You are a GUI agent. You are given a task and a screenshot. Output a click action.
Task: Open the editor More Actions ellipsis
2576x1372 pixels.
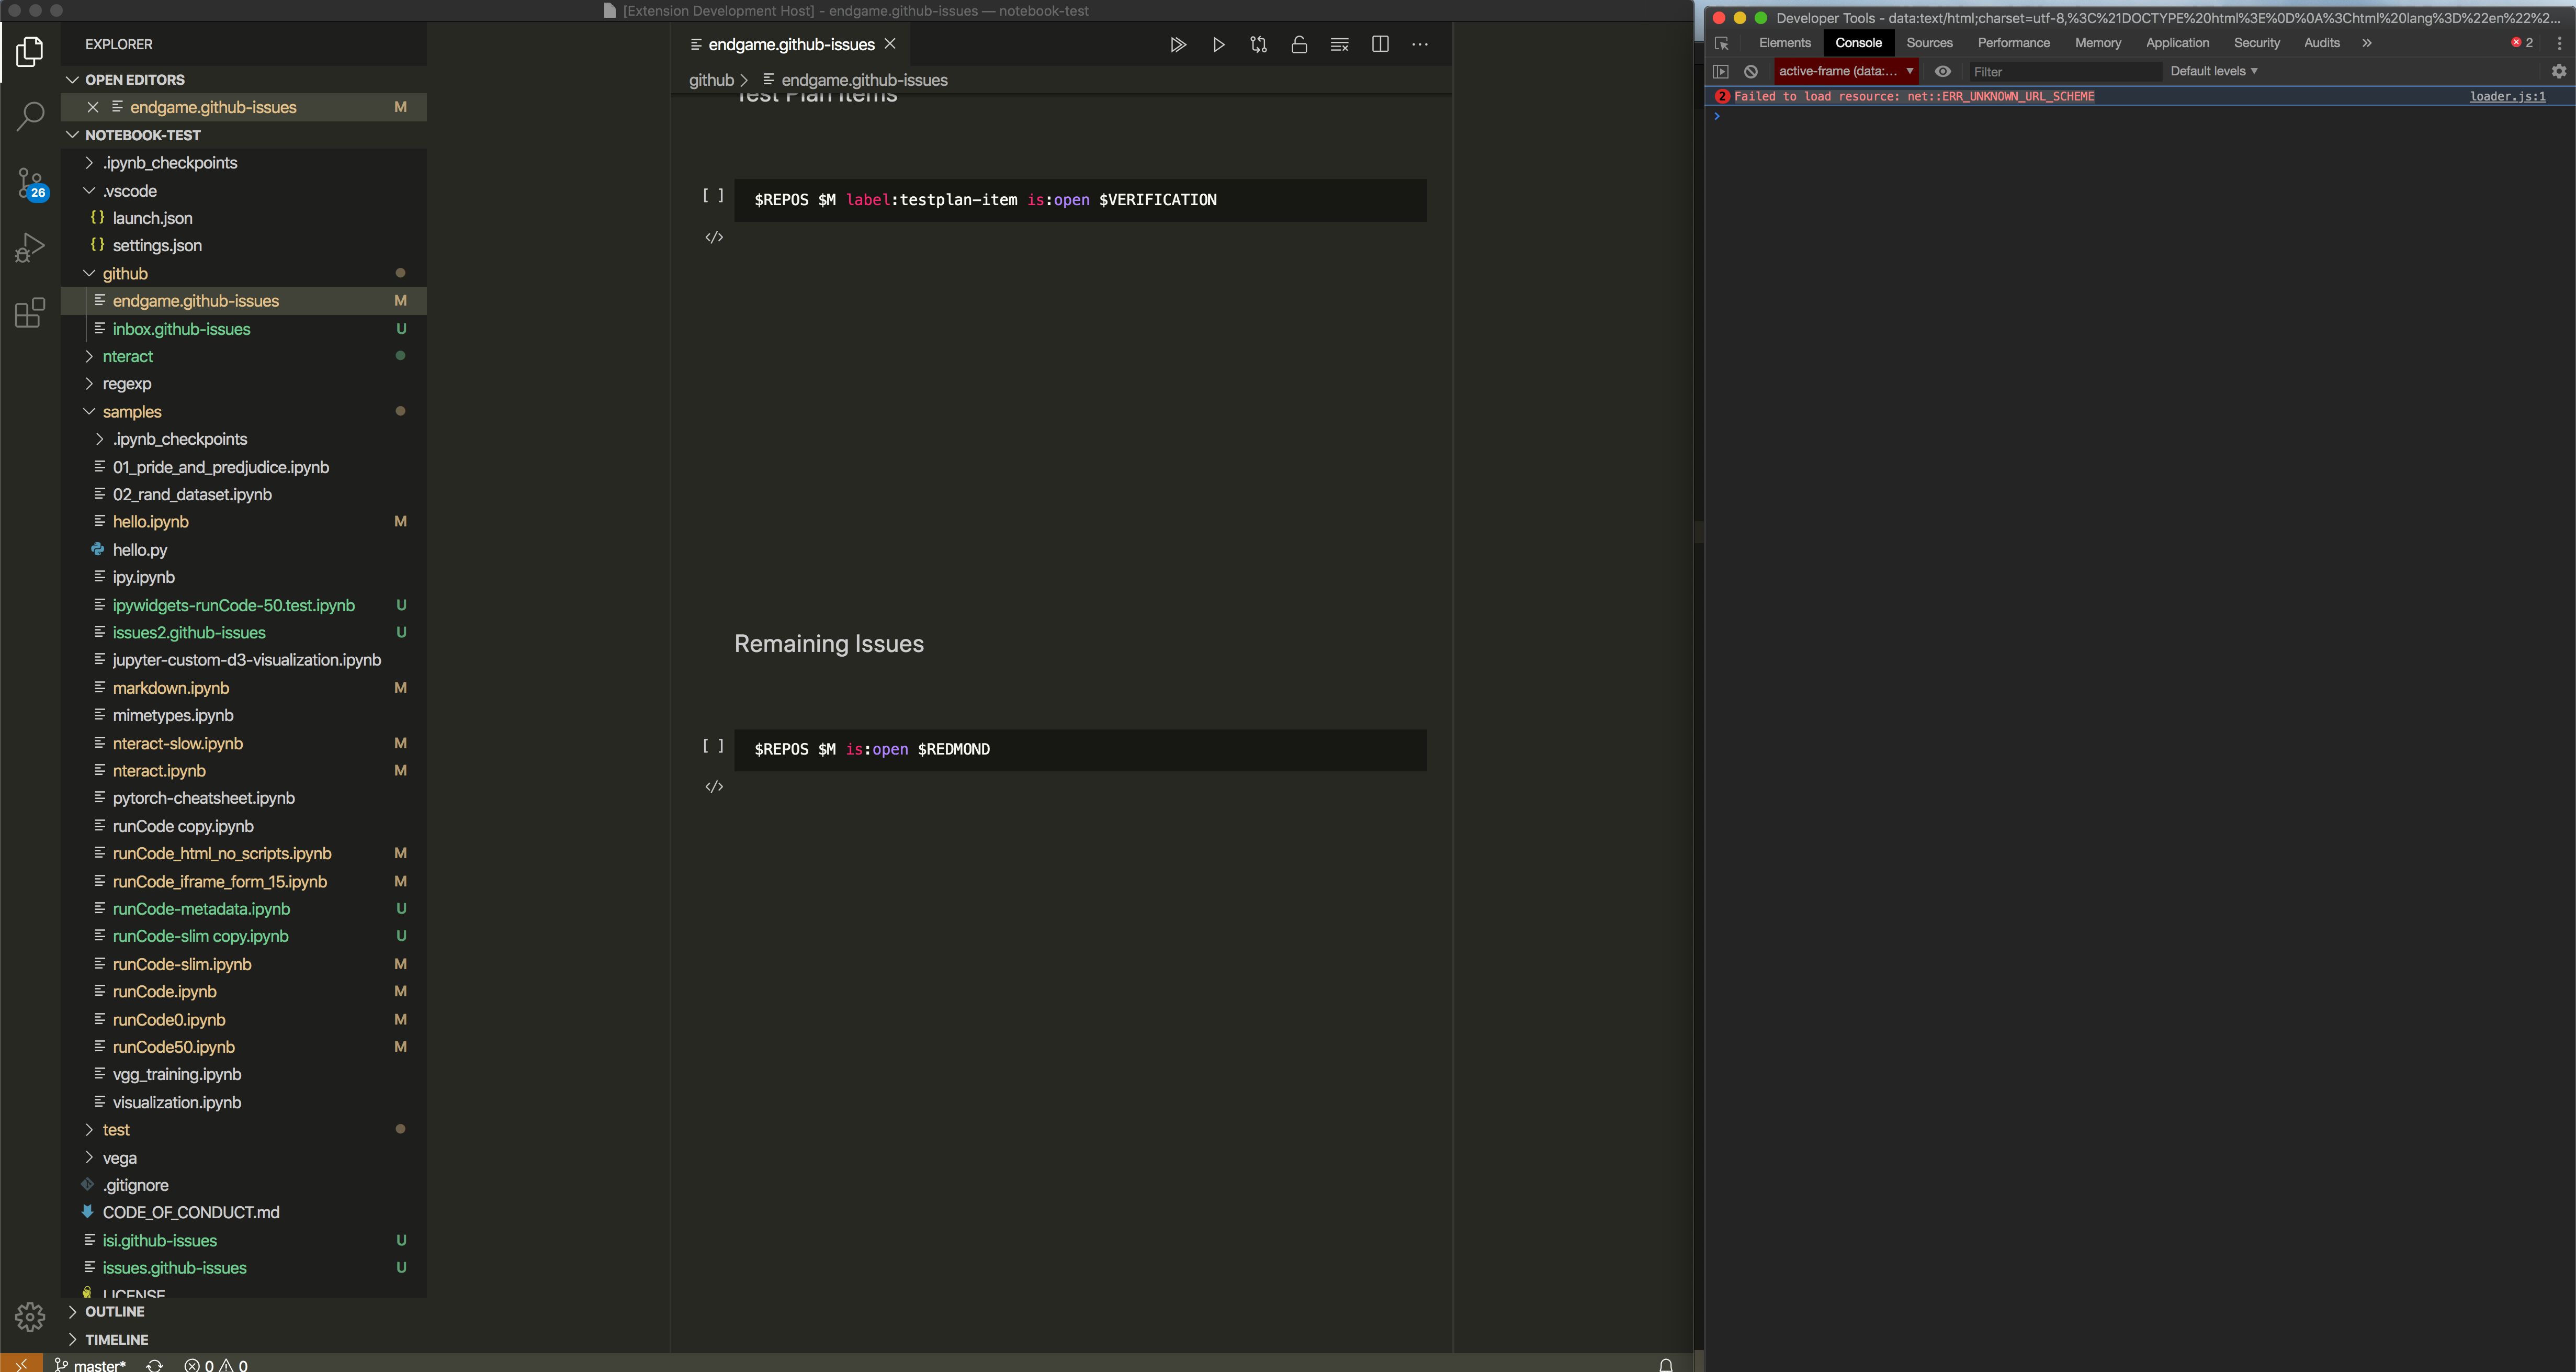point(1420,45)
